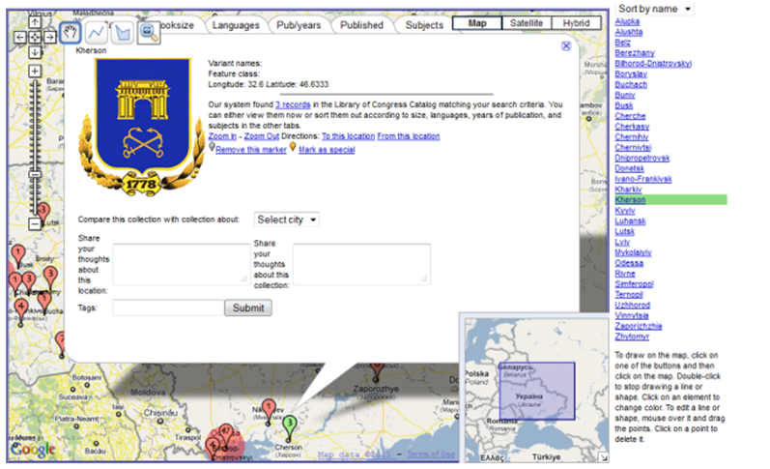Select the draw line tool
770x469 pixels.
(97, 33)
